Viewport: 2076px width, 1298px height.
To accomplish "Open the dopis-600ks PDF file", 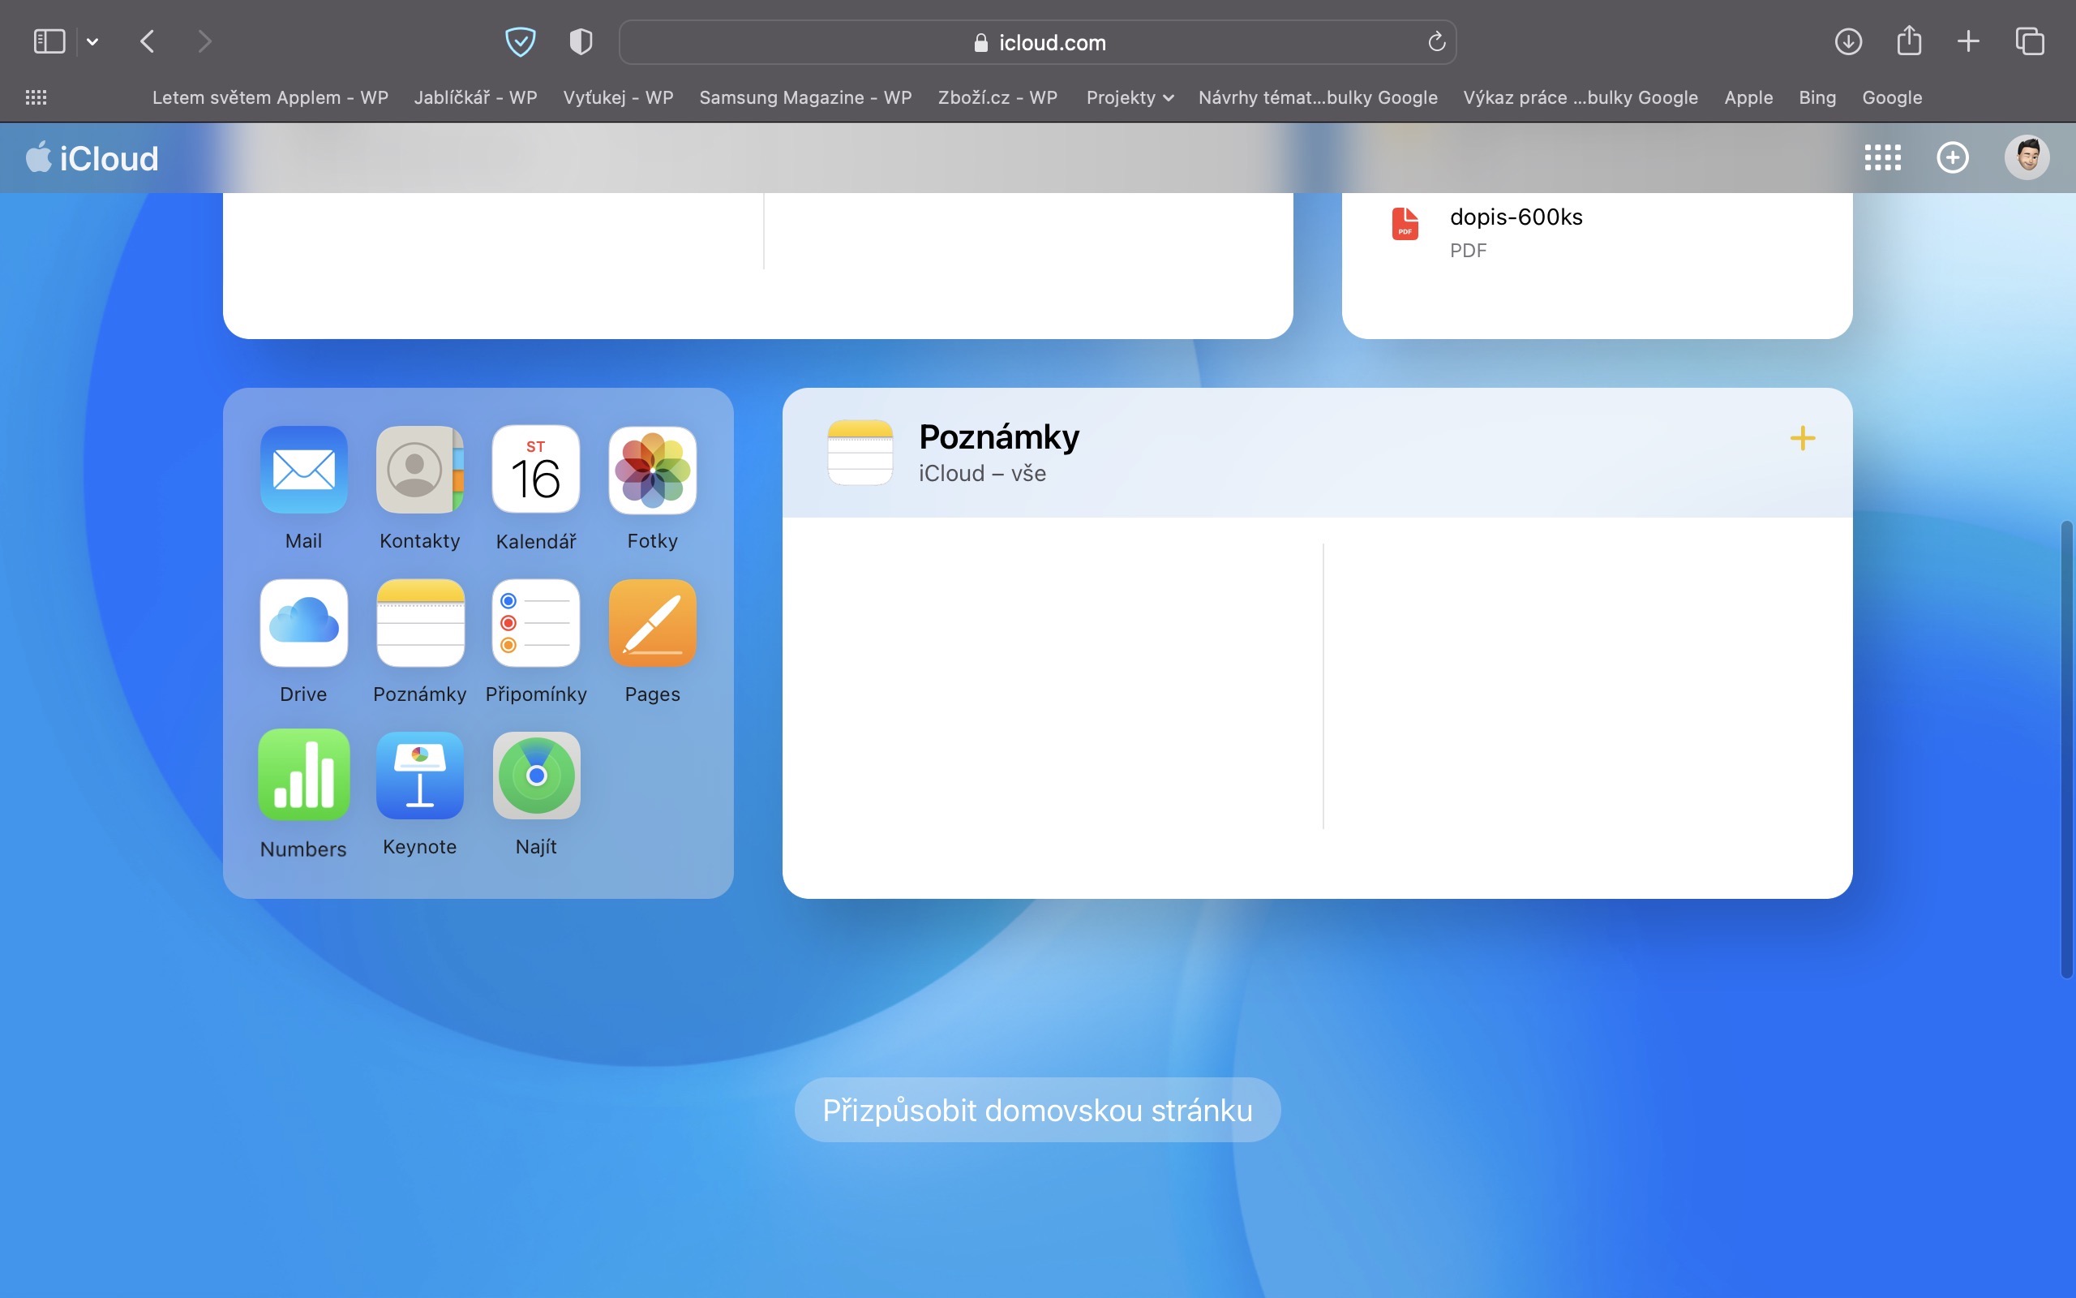I will point(1515,217).
